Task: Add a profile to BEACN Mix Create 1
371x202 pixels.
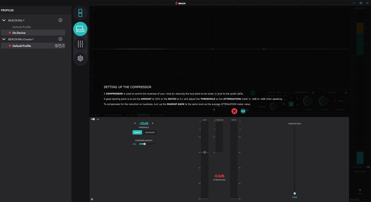Action: [x=60, y=39]
